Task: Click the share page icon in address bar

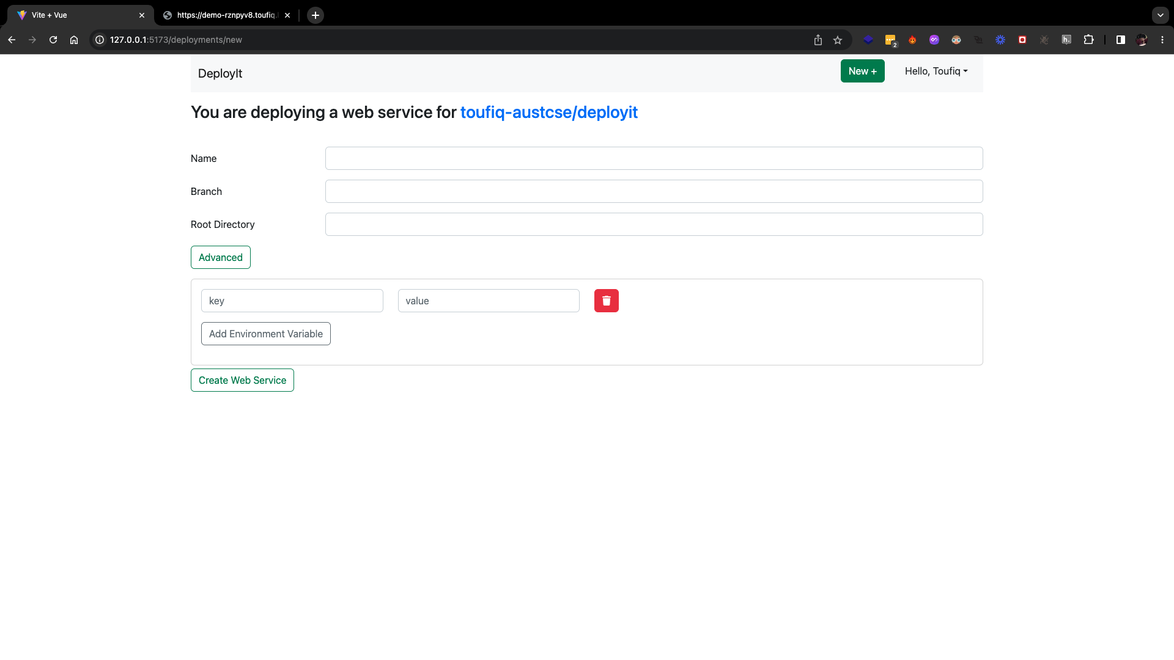Action: click(x=818, y=40)
